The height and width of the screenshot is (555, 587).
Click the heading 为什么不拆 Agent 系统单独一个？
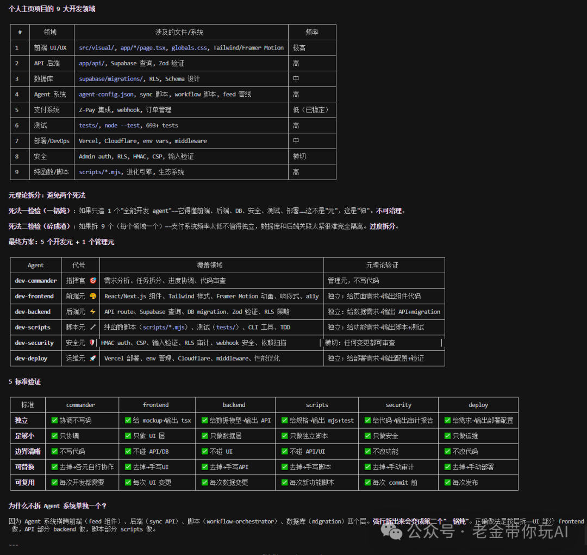[58, 506]
